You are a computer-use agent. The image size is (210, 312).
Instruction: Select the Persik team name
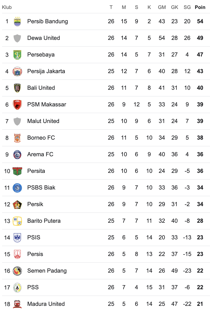(x=35, y=204)
